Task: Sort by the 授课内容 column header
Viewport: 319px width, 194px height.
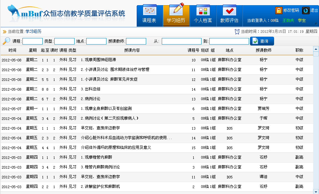Action: click(x=132, y=50)
